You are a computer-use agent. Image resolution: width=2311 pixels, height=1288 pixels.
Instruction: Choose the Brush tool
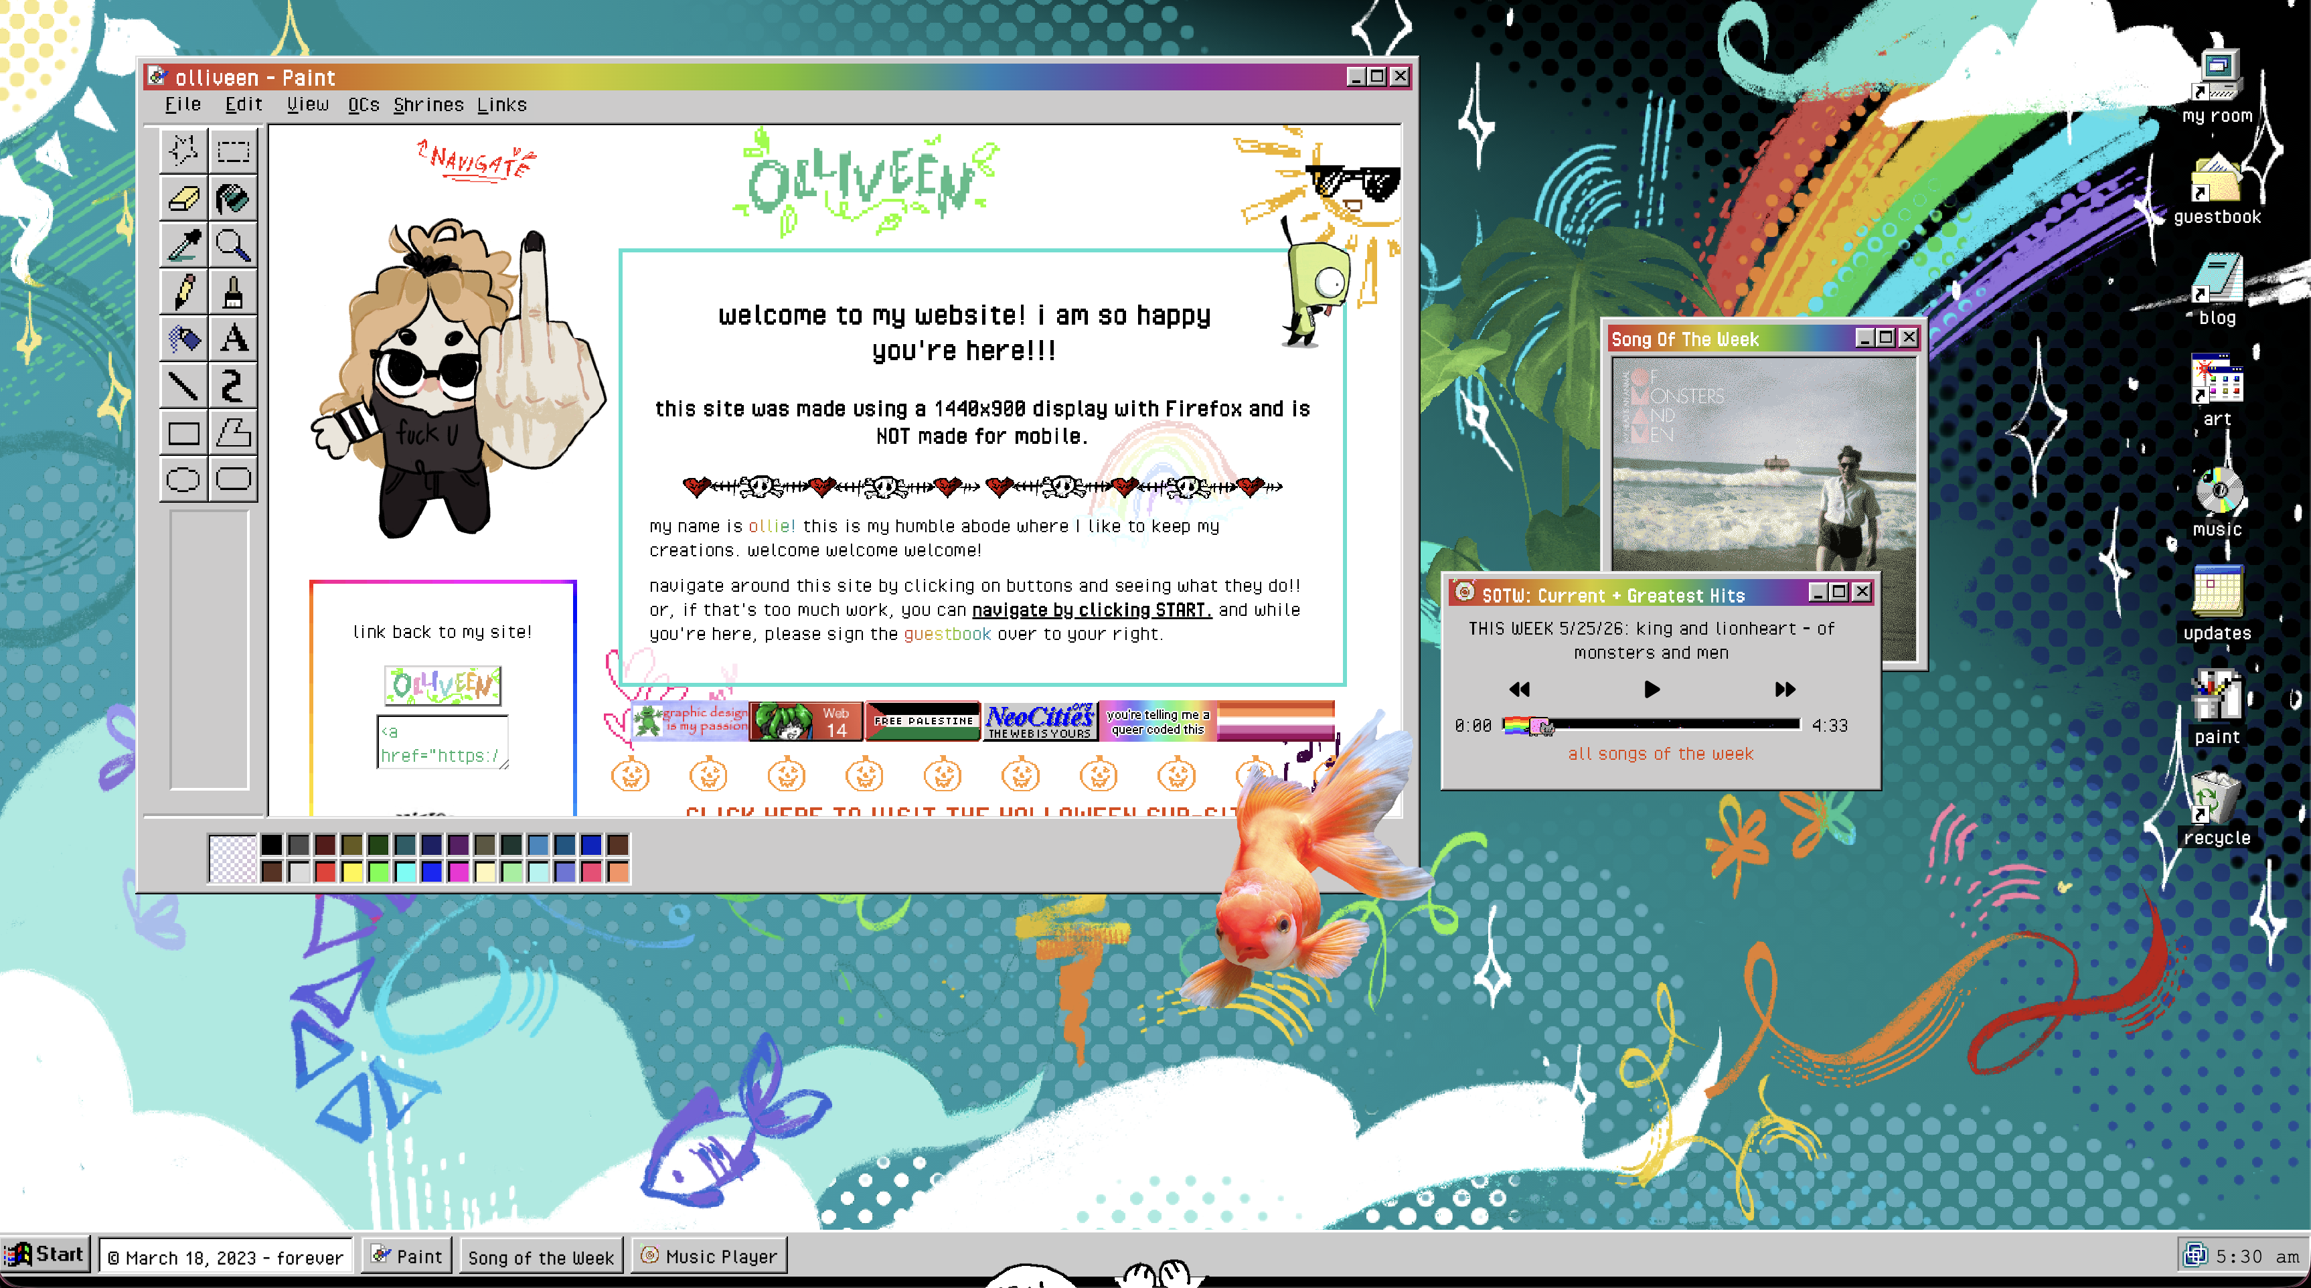point(233,291)
